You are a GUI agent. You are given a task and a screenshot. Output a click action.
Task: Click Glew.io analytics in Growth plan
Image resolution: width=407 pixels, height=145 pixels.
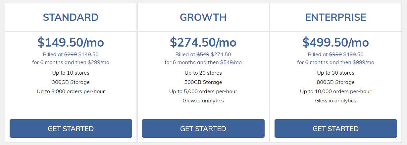click(203, 101)
